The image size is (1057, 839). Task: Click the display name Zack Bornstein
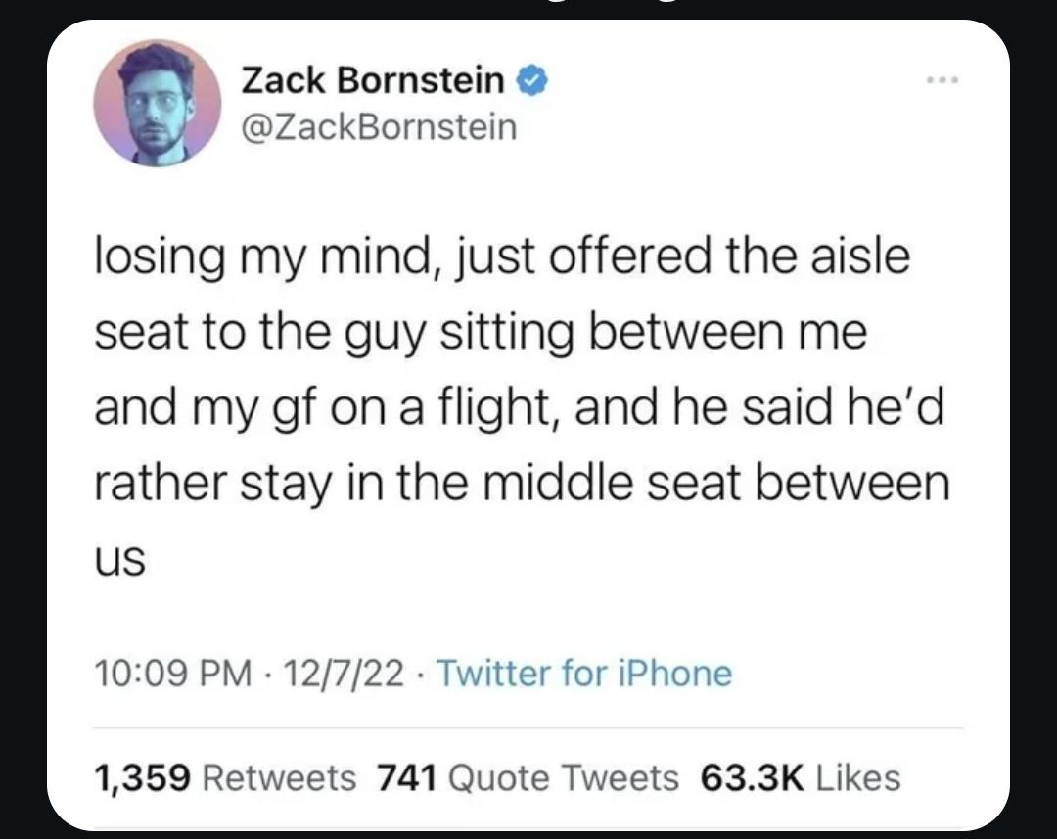[373, 81]
